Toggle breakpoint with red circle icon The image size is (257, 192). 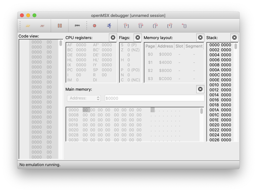(95, 26)
